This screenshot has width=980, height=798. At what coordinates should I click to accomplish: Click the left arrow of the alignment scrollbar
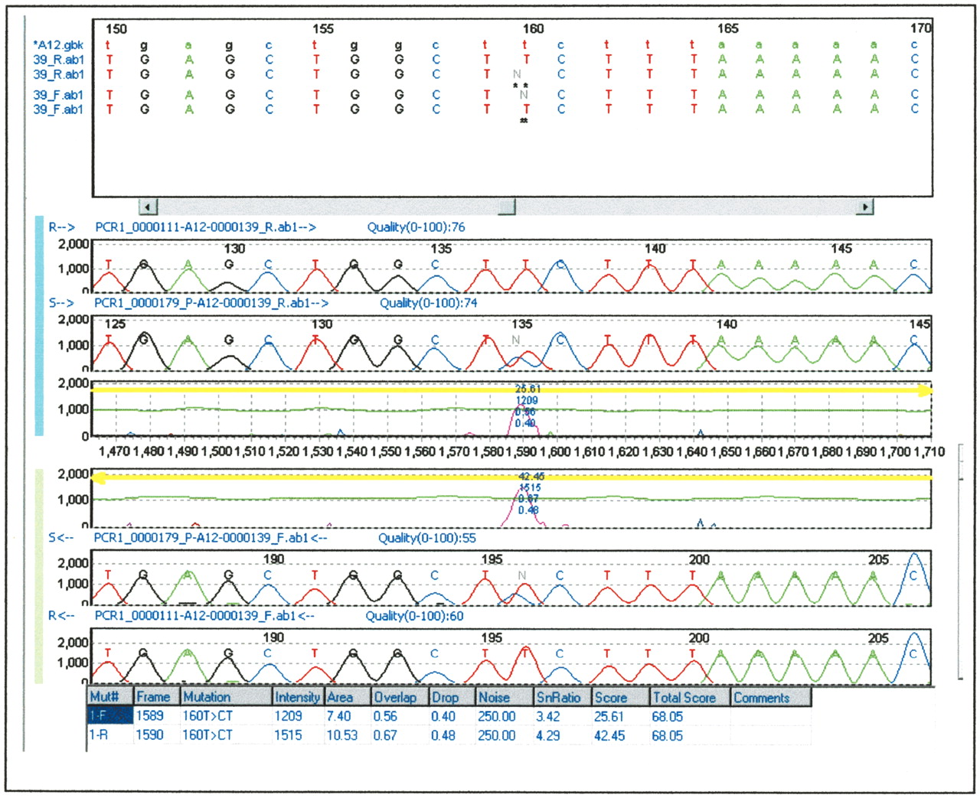(x=148, y=207)
